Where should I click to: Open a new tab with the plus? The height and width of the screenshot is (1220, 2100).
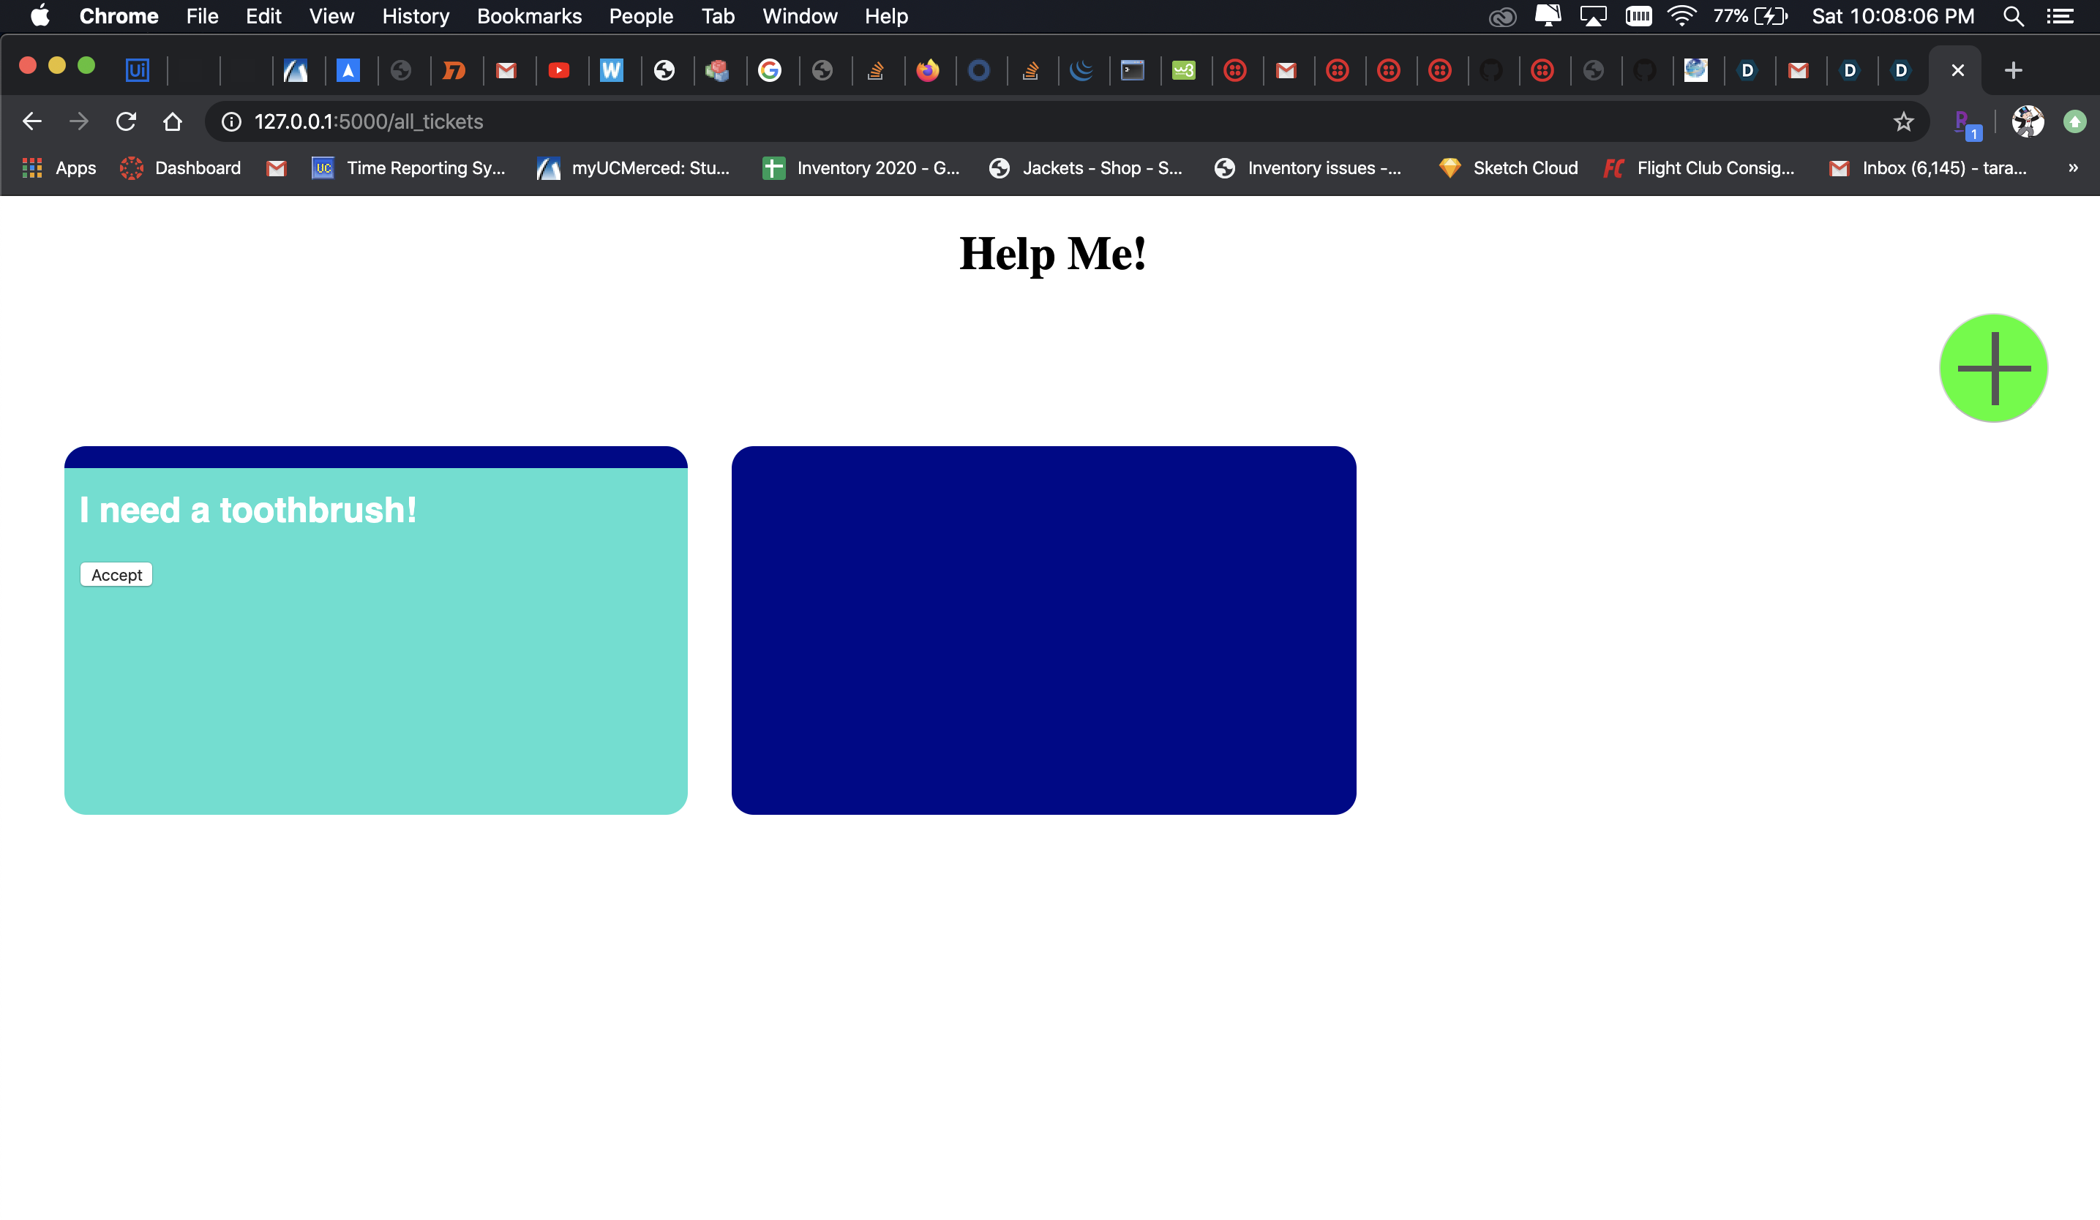pyautogui.click(x=2012, y=71)
